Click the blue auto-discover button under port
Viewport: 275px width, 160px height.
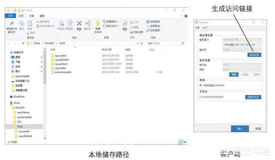pos(254,55)
